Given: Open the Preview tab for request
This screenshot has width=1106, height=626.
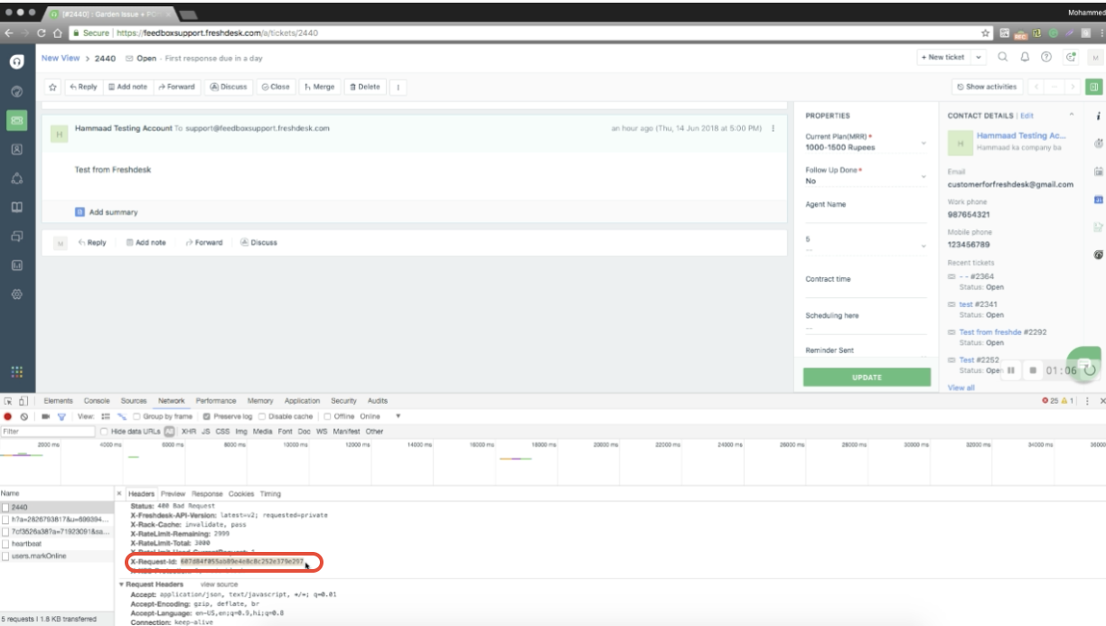Looking at the screenshot, I should click(x=173, y=494).
